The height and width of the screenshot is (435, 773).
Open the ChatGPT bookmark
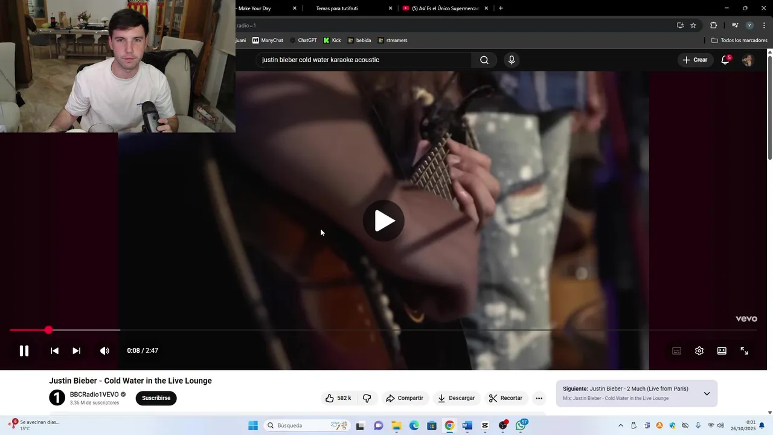[303, 40]
